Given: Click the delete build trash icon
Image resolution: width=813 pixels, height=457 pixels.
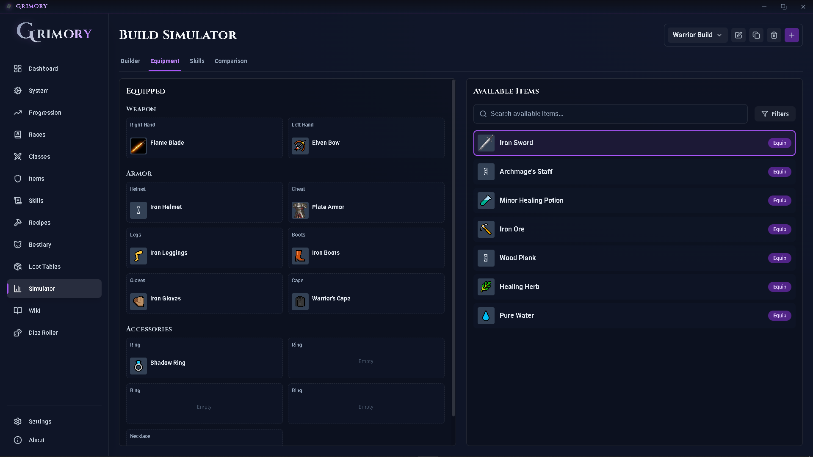Looking at the screenshot, I should [774, 35].
